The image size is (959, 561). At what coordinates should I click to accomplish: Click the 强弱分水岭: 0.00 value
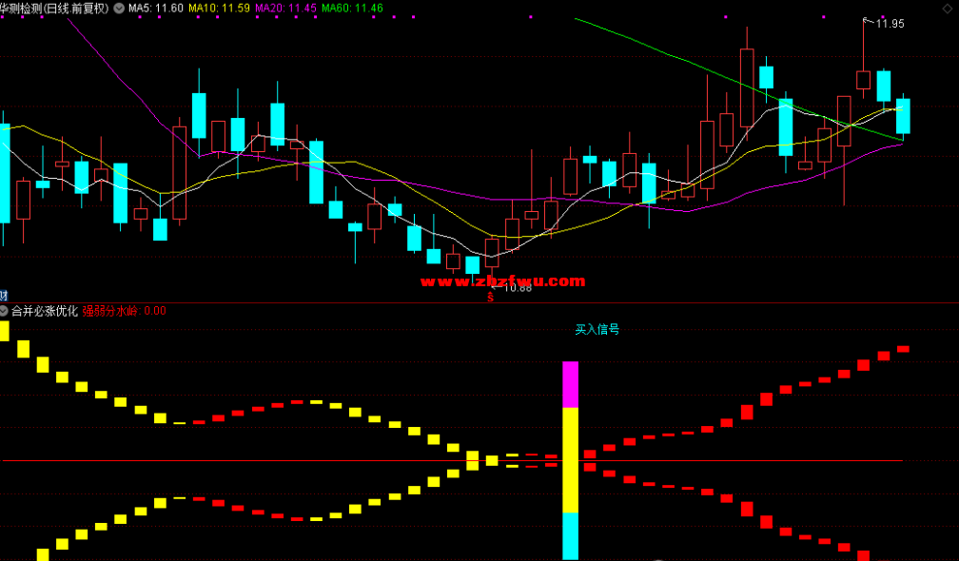tap(124, 311)
